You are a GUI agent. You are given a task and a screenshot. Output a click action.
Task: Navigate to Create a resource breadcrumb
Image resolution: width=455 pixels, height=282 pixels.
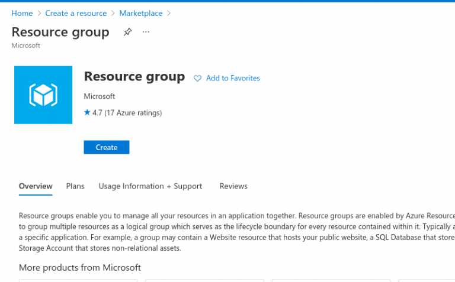76,13
